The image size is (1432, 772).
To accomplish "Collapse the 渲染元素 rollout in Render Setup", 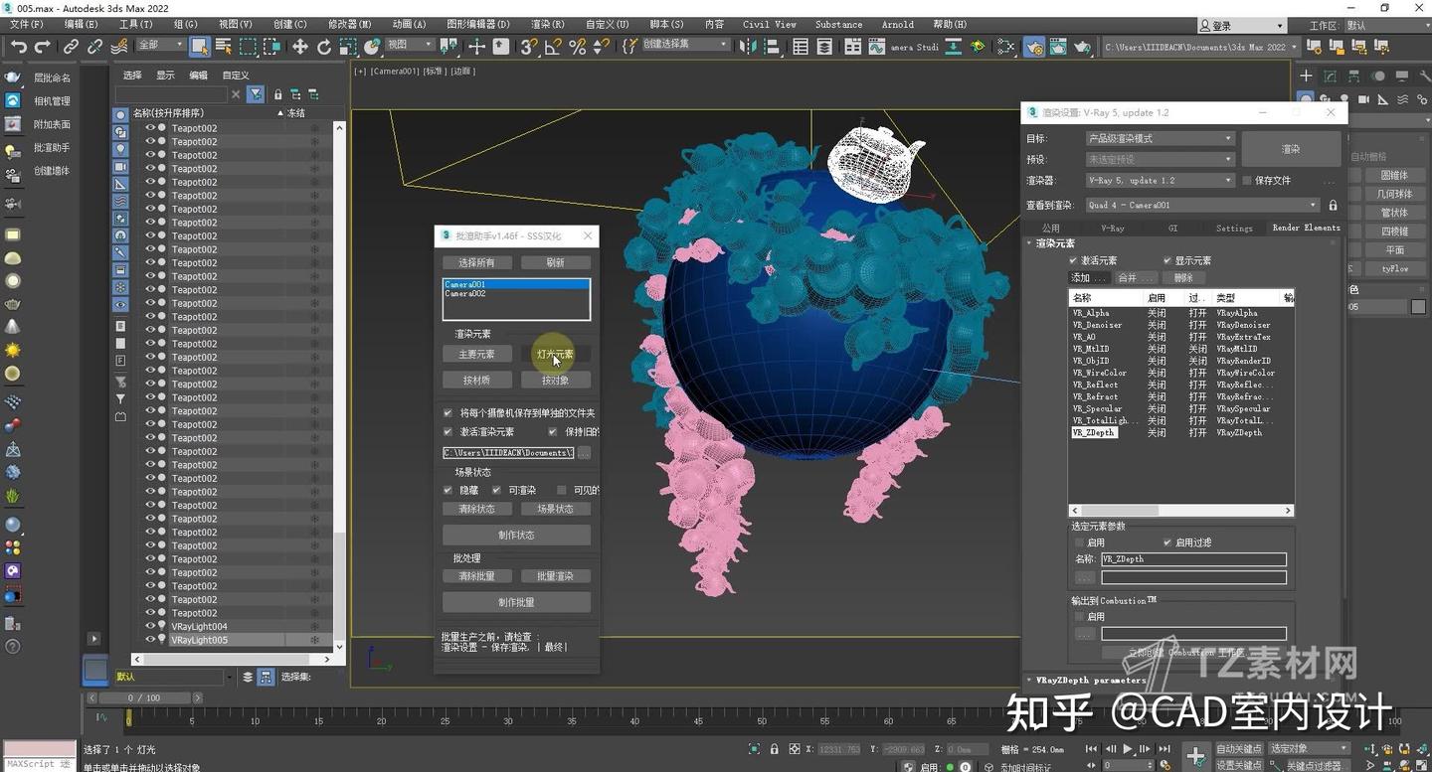I will pos(1055,242).
